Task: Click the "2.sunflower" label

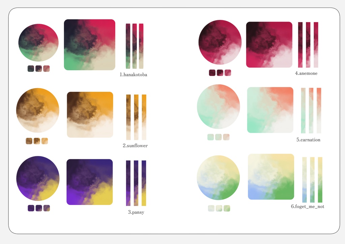Action: (135, 146)
